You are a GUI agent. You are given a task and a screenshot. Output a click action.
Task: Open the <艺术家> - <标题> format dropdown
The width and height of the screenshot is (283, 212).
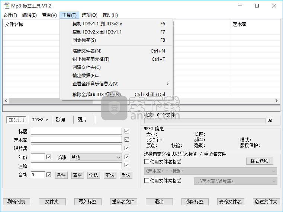210,171
